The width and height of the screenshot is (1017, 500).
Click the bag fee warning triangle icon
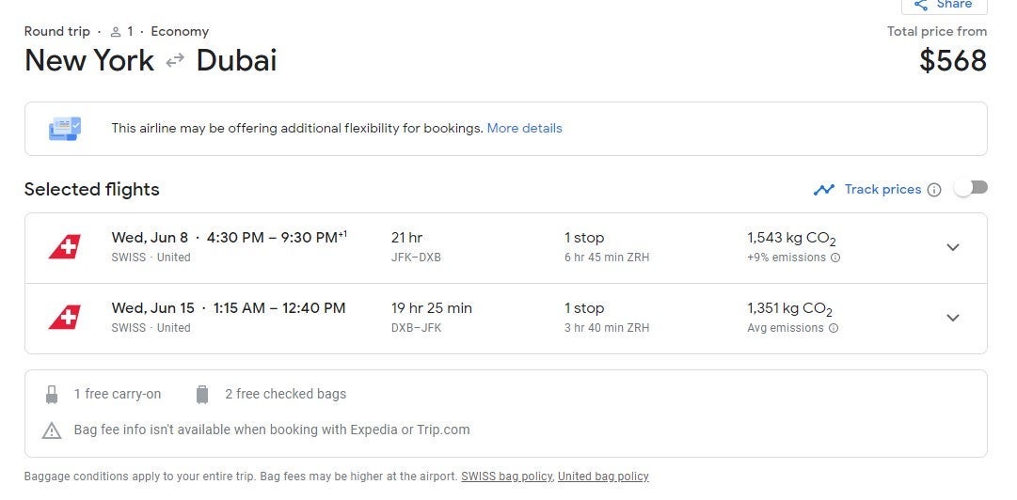click(52, 430)
